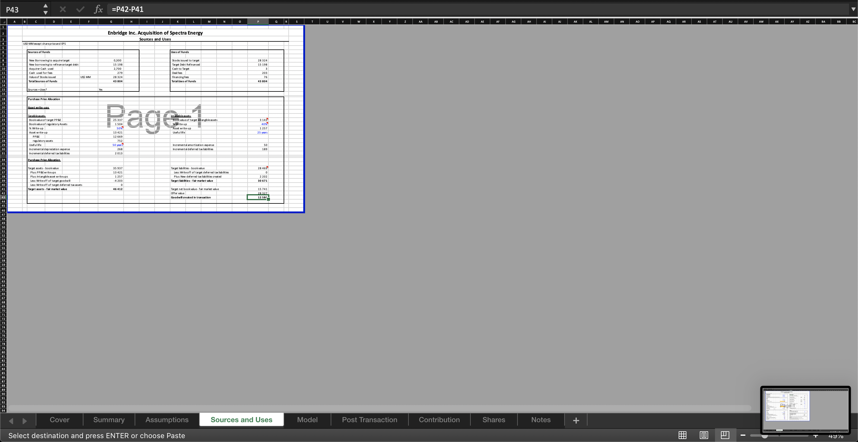The width and height of the screenshot is (858, 442).
Task: Go to next sheet tab arrow
Action: click(x=24, y=421)
